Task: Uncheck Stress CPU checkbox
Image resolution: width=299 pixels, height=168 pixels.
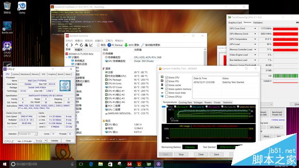Action: [167, 77]
